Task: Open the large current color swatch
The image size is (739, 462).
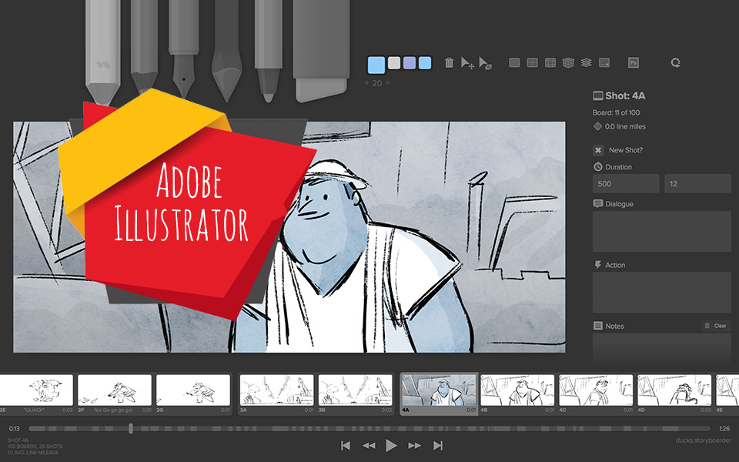Action: click(376, 65)
